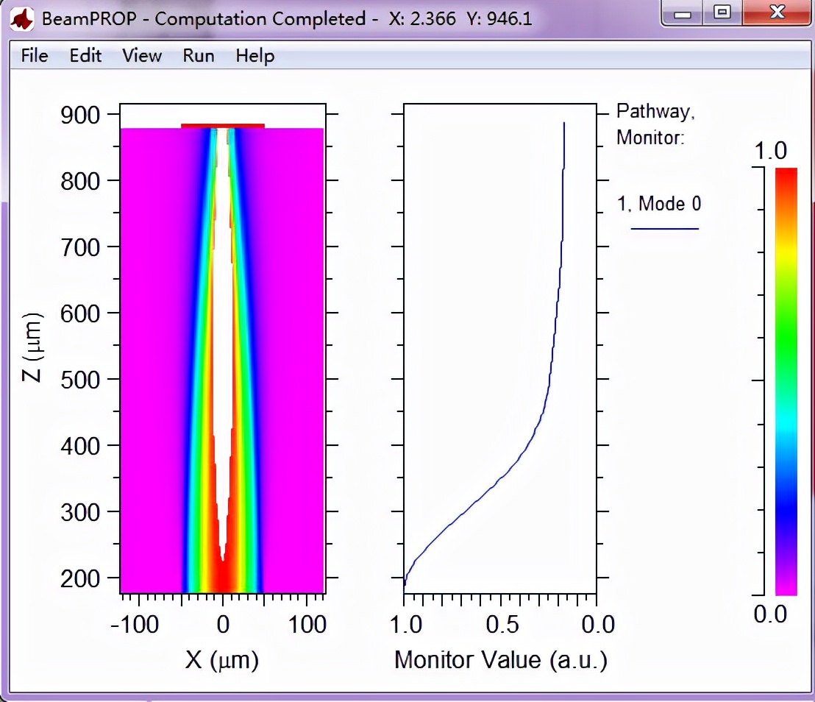Viewport: 815px width, 702px height.
Task: Open the Edit menu
Action: pyautogui.click(x=85, y=55)
